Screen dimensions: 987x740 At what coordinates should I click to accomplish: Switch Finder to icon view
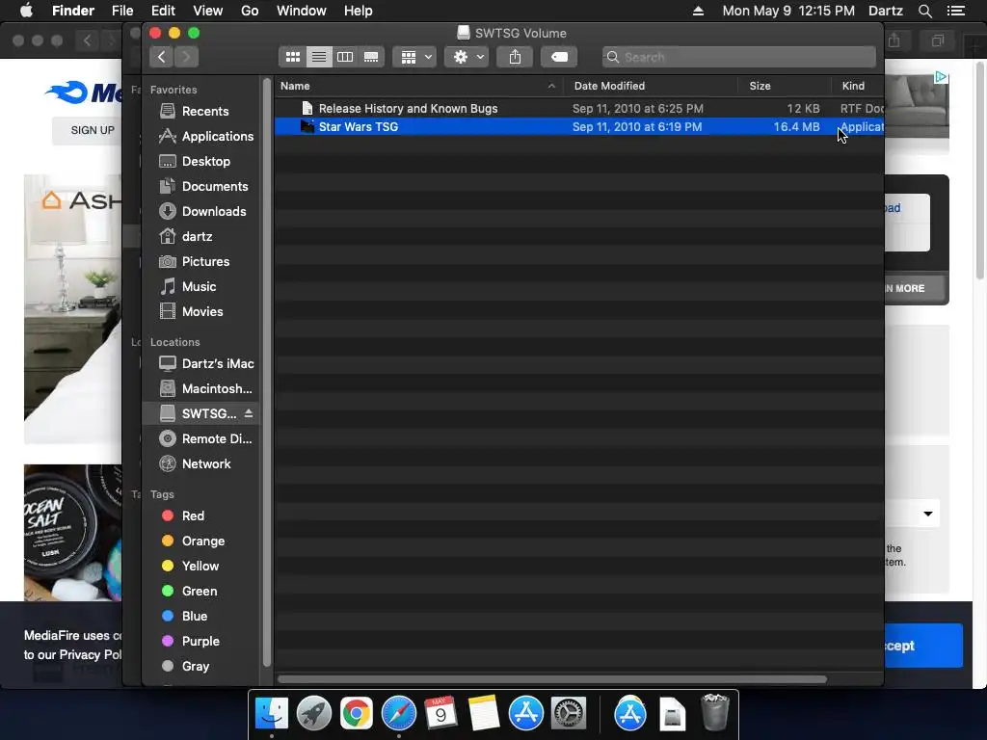293,57
